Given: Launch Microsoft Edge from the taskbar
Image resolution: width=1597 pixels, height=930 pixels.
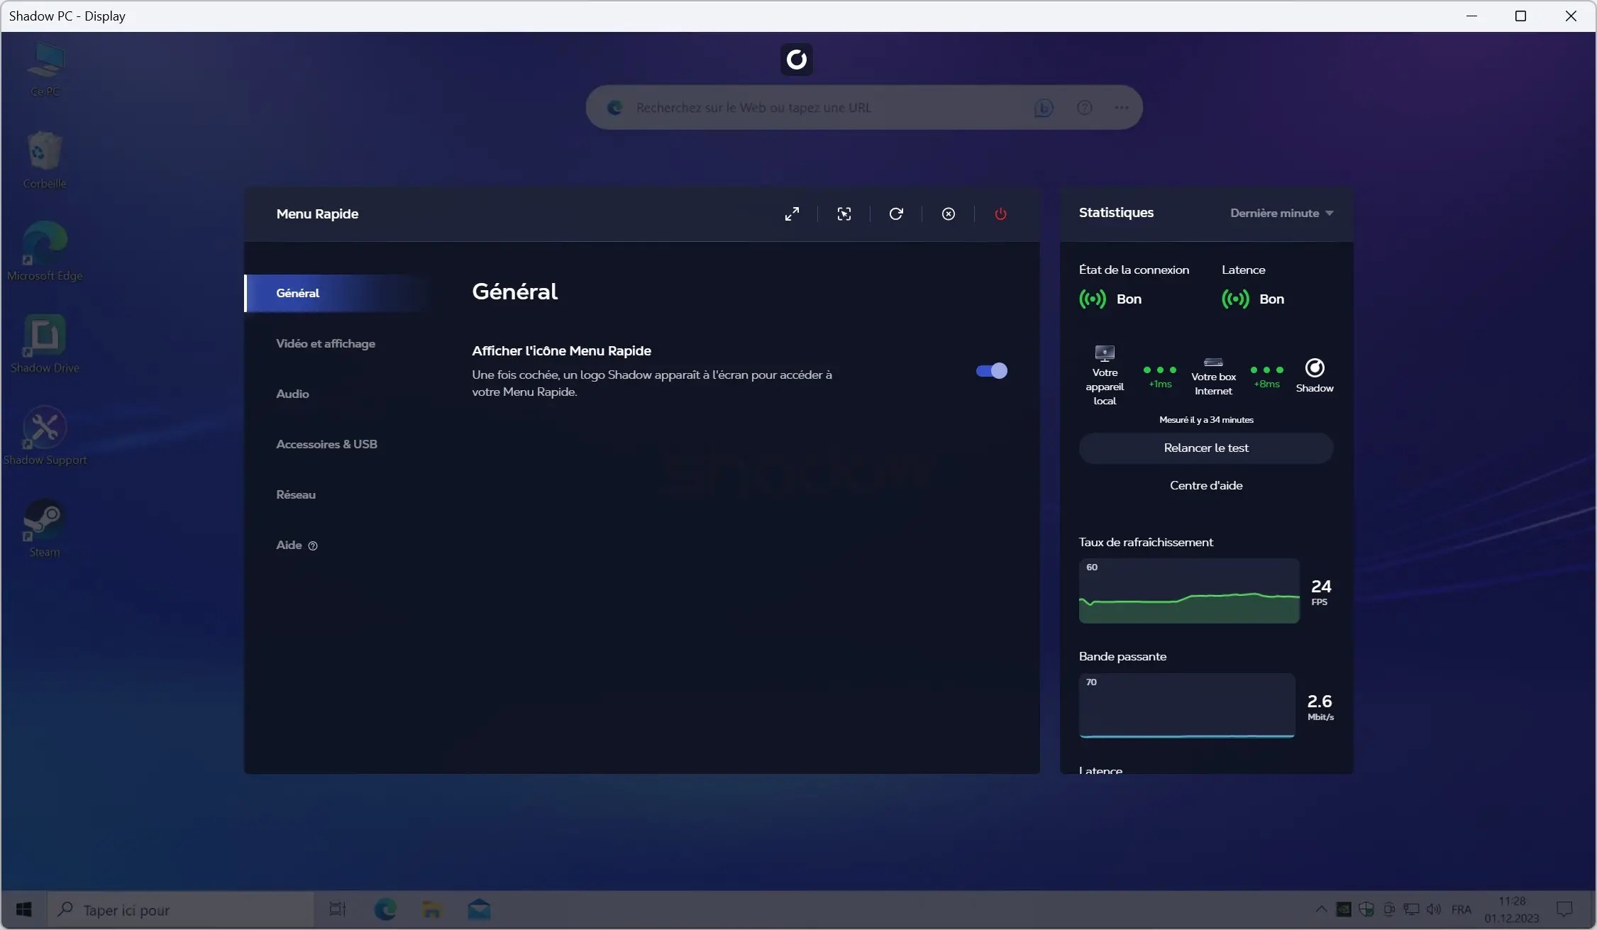Looking at the screenshot, I should coord(385,910).
